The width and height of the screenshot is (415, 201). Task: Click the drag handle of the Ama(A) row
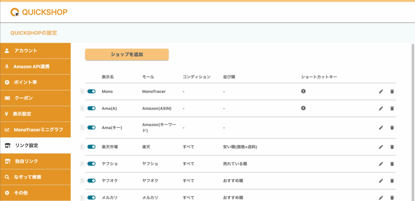pos(82,108)
